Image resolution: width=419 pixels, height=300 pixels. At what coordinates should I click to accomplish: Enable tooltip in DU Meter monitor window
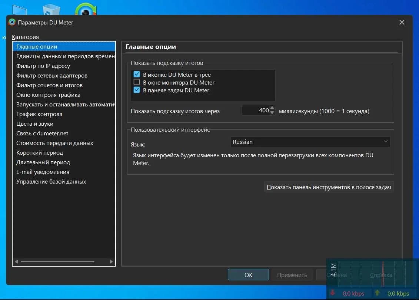click(137, 82)
